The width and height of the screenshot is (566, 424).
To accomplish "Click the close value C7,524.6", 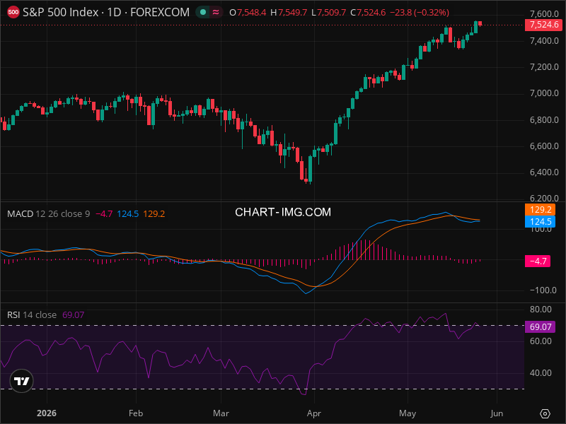I will pos(368,13).
